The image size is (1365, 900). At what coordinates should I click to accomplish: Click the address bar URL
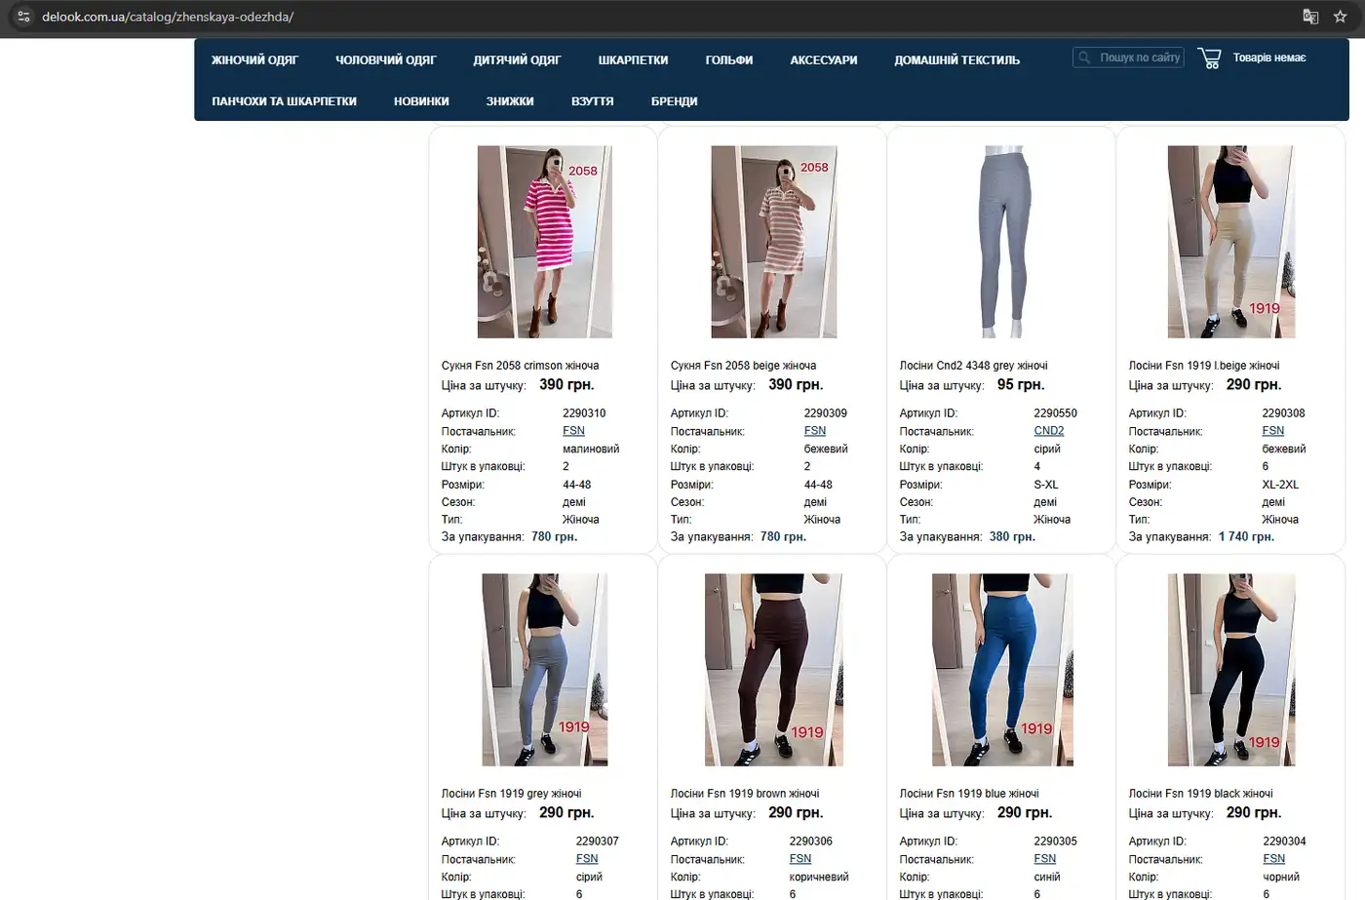click(168, 17)
